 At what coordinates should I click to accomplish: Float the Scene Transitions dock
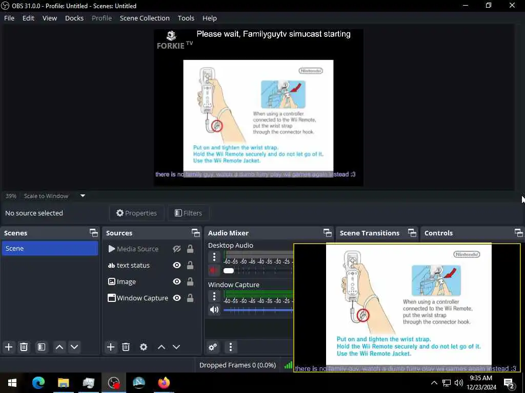[412, 233]
